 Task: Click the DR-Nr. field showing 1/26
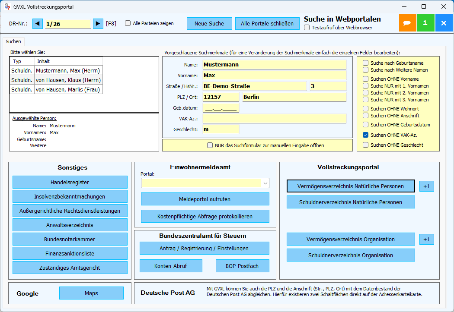[x=68, y=24]
